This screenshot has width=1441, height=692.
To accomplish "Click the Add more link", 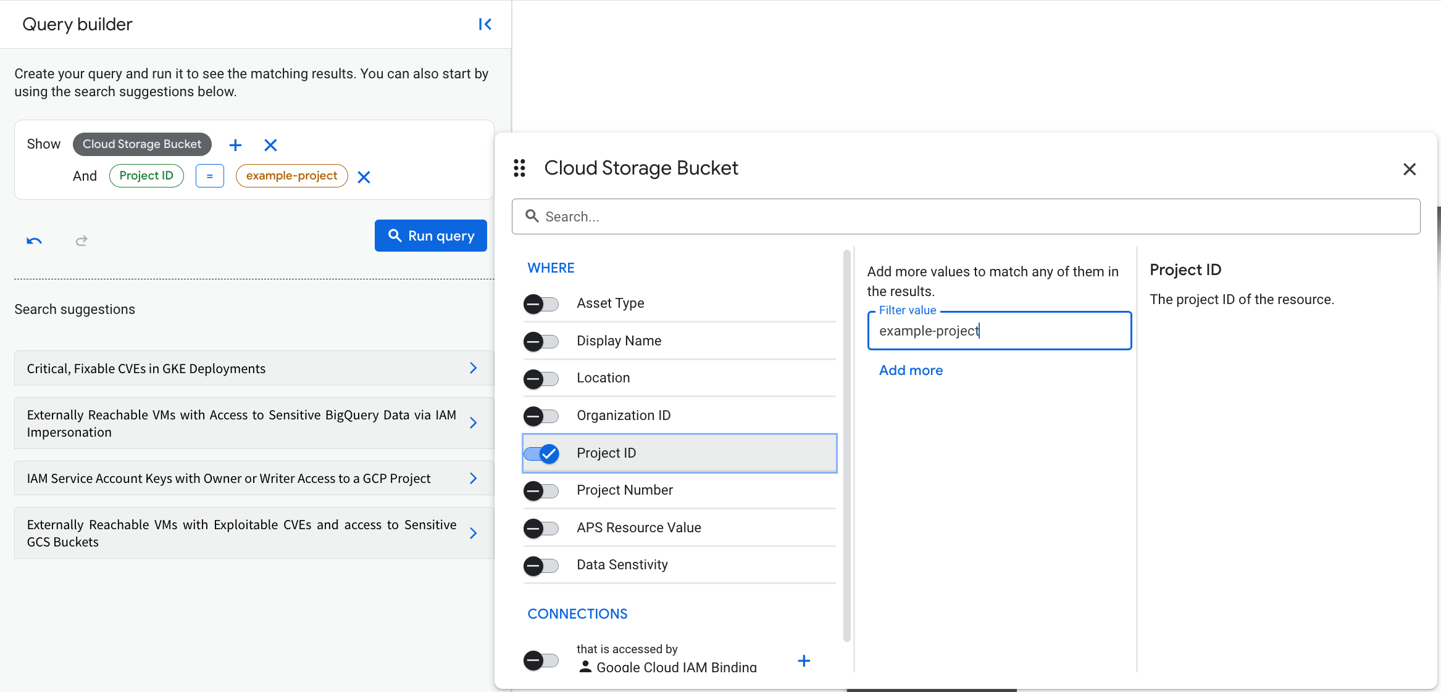I will [x=911, y=370].
